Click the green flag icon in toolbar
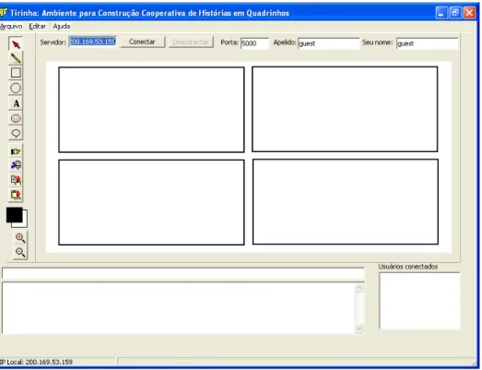Screen dimensions: 482x370 [x=16, y=151]
